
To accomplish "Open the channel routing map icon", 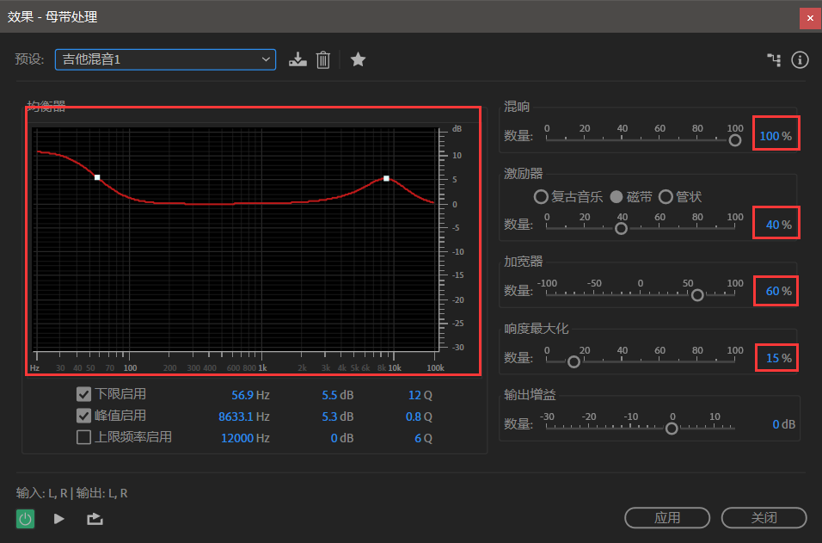I will coord(774,59).
